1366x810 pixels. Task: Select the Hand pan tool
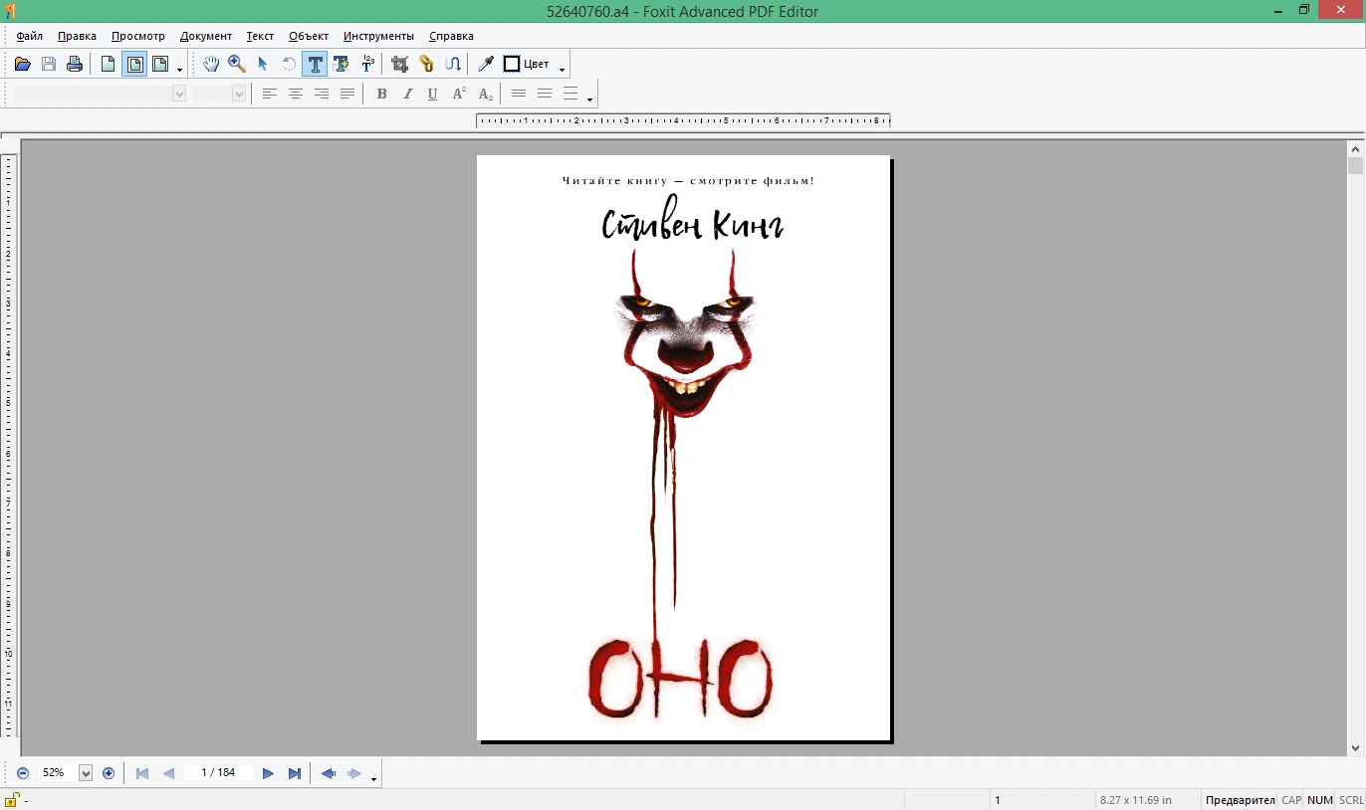click(211, 65)
